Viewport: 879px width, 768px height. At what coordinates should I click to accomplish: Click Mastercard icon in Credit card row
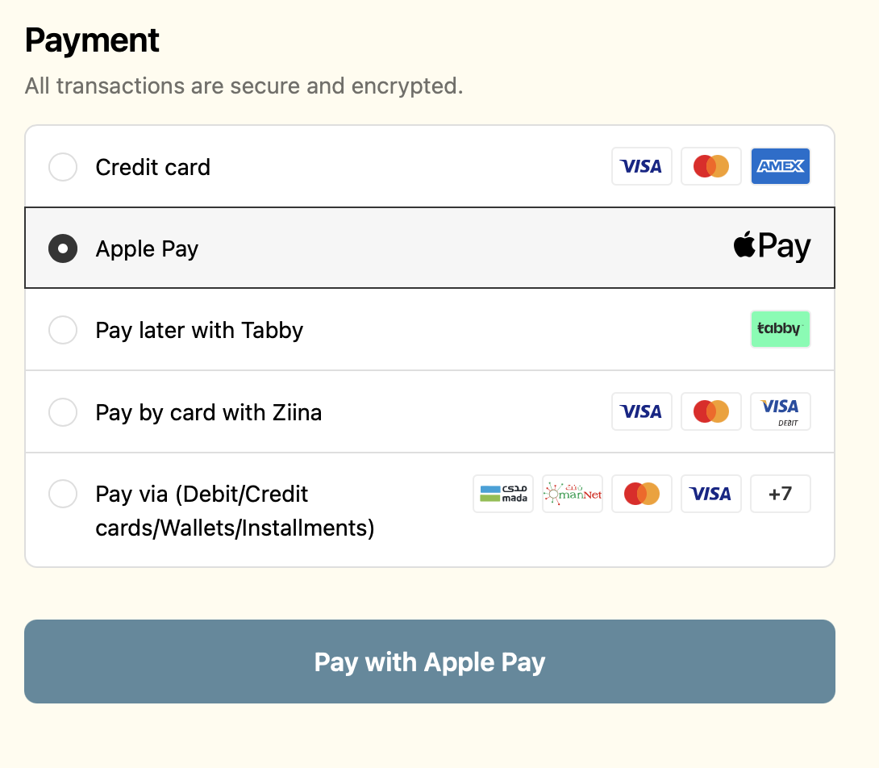pyautogui.click(x=710, y=167)
